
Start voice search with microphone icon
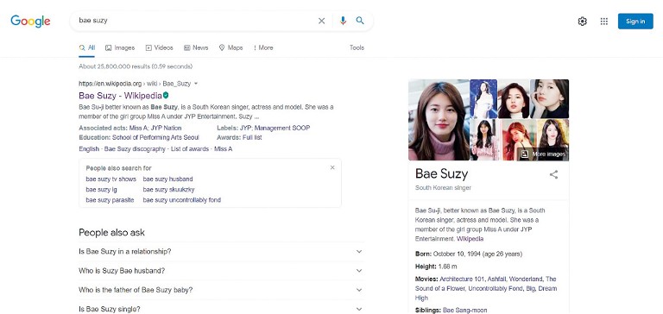point(343,21)
